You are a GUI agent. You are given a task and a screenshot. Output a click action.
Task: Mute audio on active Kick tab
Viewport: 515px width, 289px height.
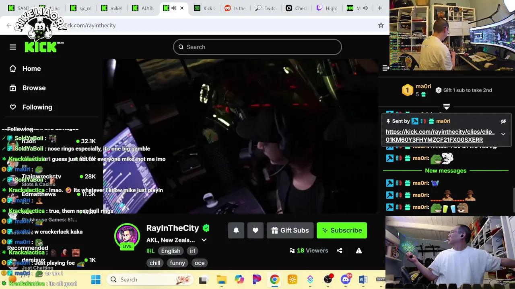[x=174, y=8]
